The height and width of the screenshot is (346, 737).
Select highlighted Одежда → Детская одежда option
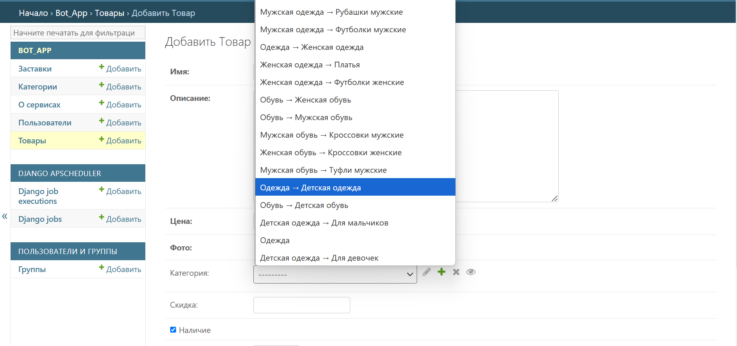tap(355, 188)
